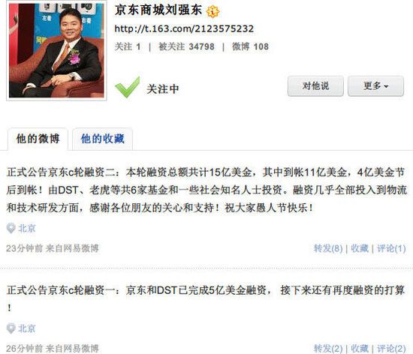Click 转发(8) on the first post

point(328,248)
